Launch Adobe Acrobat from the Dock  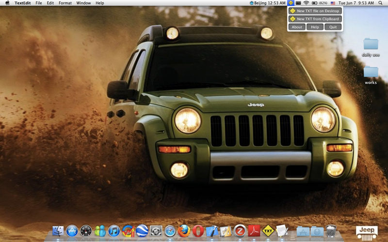(x=254, y=231)
